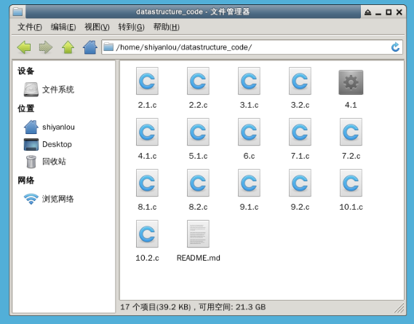Open Desktop in the sidebar

48,144
